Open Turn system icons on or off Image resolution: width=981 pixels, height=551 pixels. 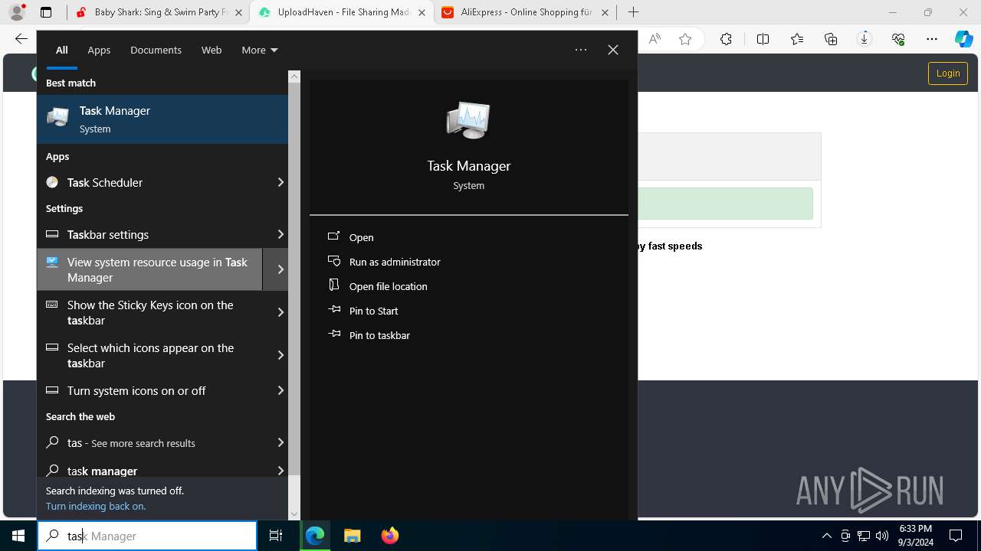coord(150,390)
